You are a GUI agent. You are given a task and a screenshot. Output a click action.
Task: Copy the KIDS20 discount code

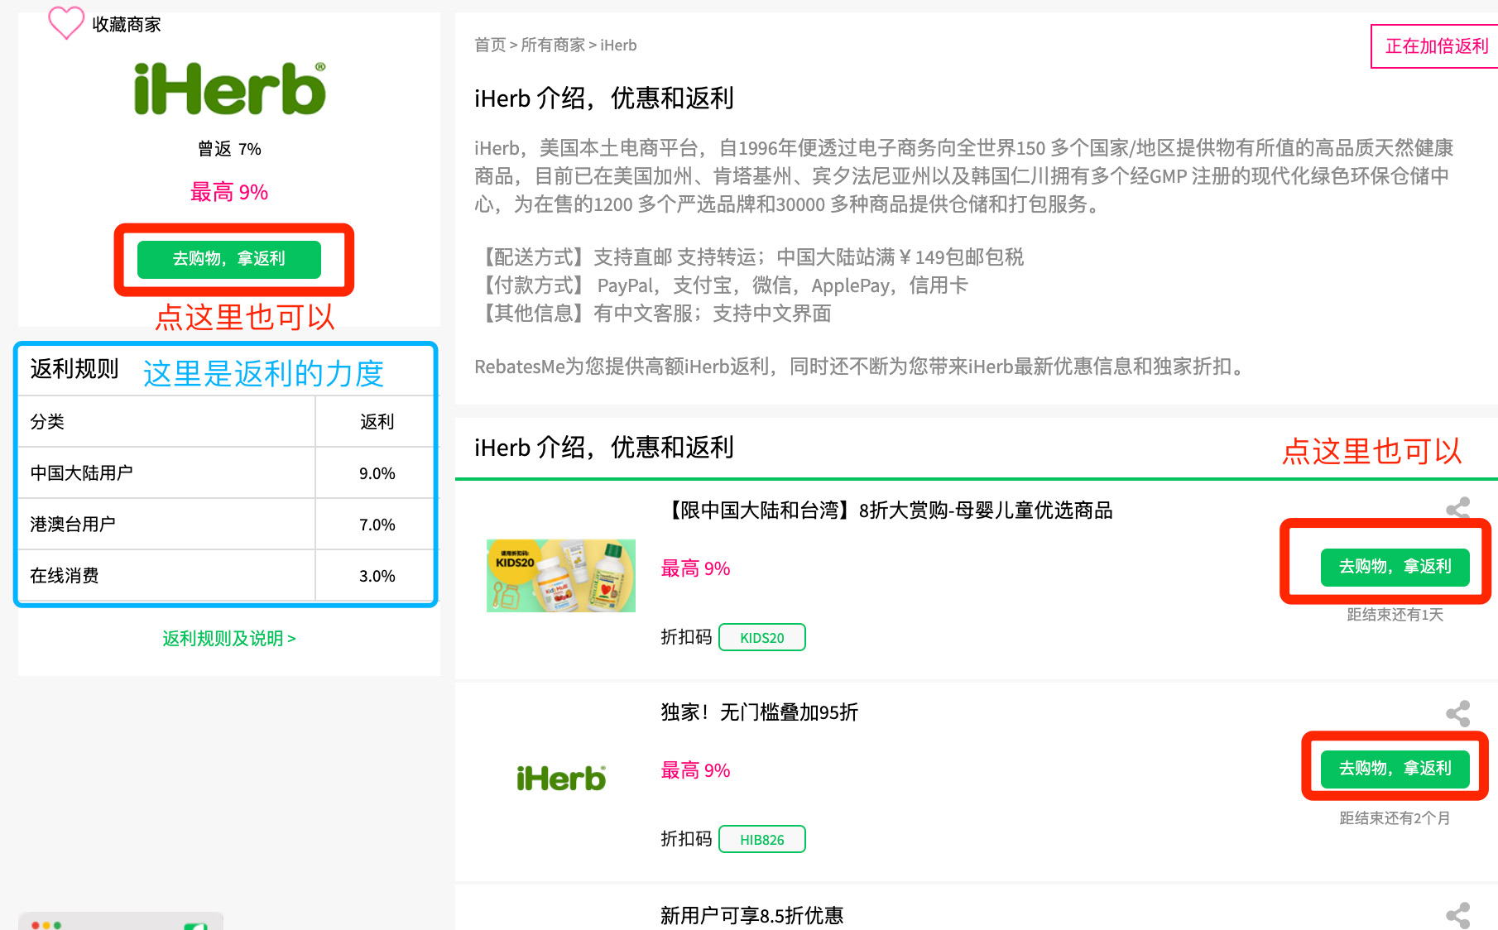click(761, 638)
